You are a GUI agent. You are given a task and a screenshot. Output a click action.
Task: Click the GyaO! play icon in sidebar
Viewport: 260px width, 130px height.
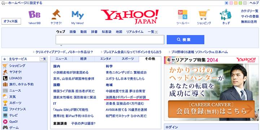pyautogui.click(x=5, y=122)
